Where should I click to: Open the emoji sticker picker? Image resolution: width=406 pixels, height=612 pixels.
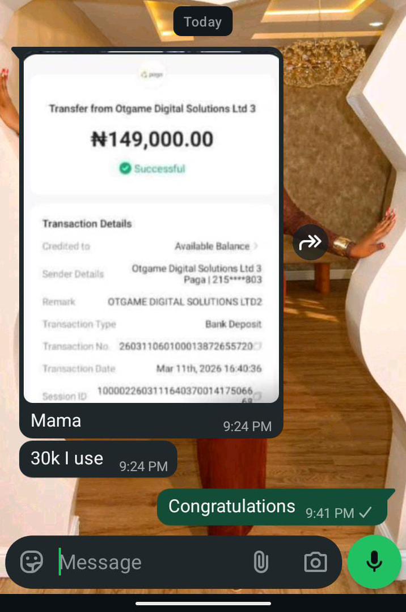[x=32, y=562]
